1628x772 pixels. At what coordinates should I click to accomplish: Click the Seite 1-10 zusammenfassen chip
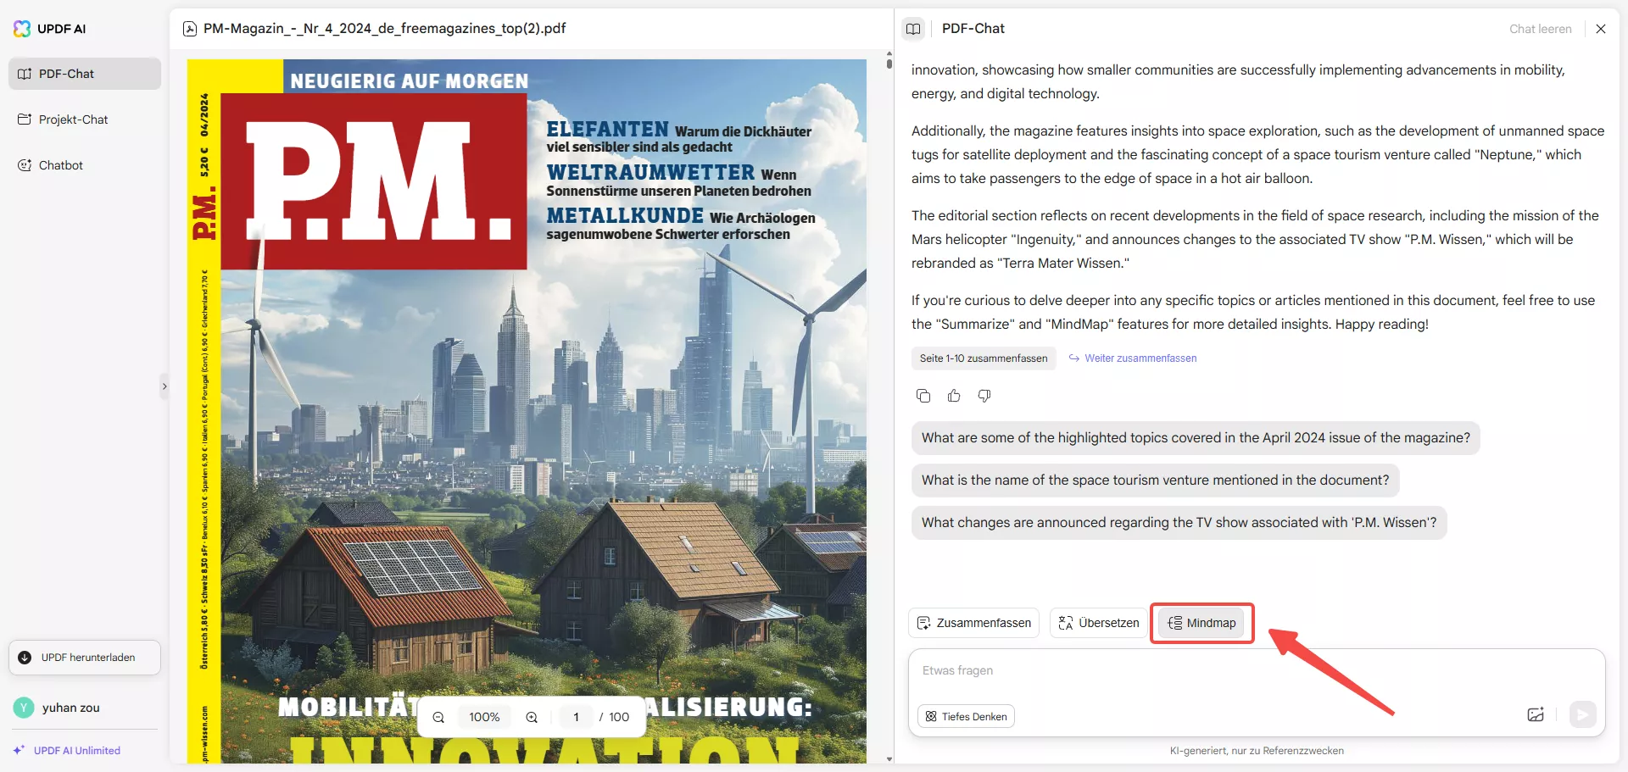[x=984, y=358]
